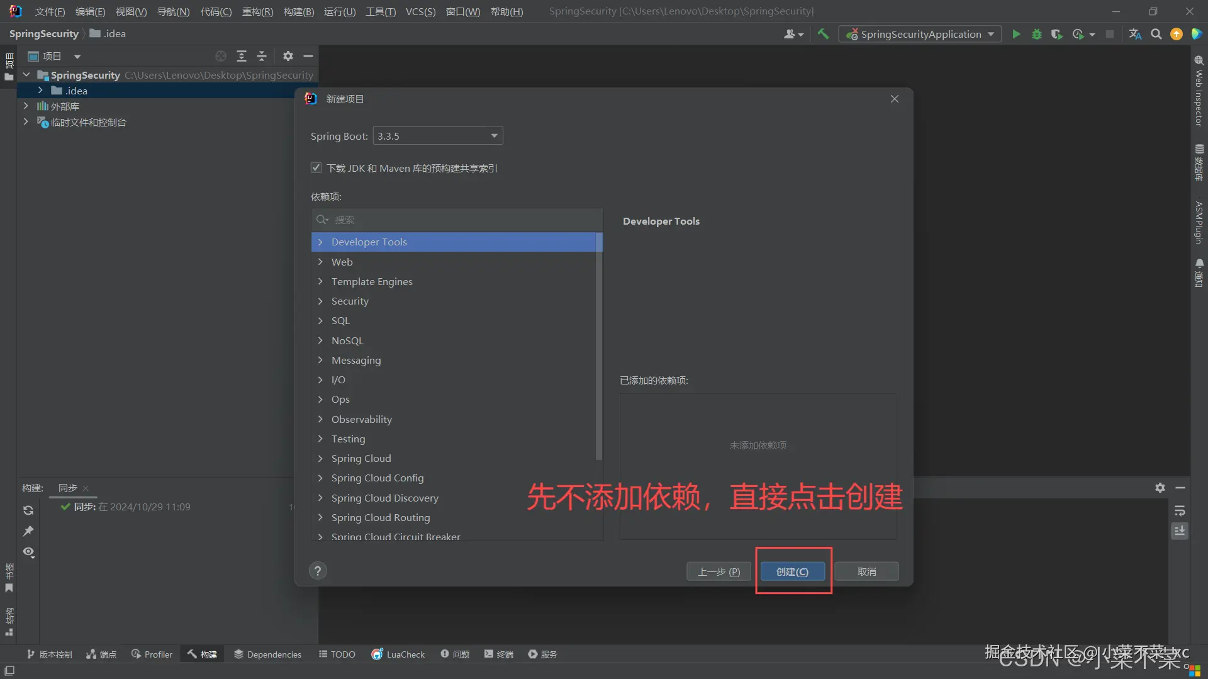The width and height of the screenshot is (1208, 679).
Task: Open the 项目 view selector dropdown
Action: [55, 56]
